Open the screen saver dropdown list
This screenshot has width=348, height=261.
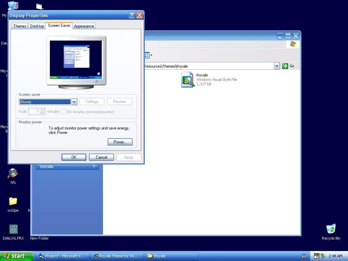(x=74, y=102)
